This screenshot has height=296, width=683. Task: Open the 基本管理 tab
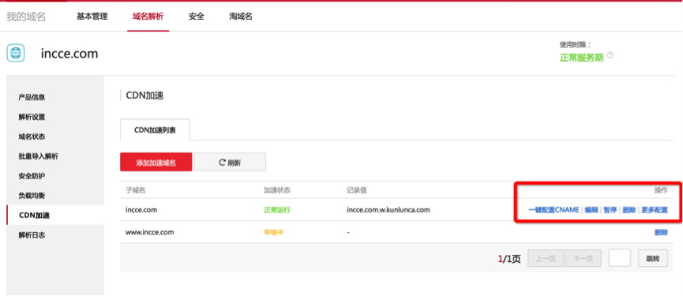[92, 17]
